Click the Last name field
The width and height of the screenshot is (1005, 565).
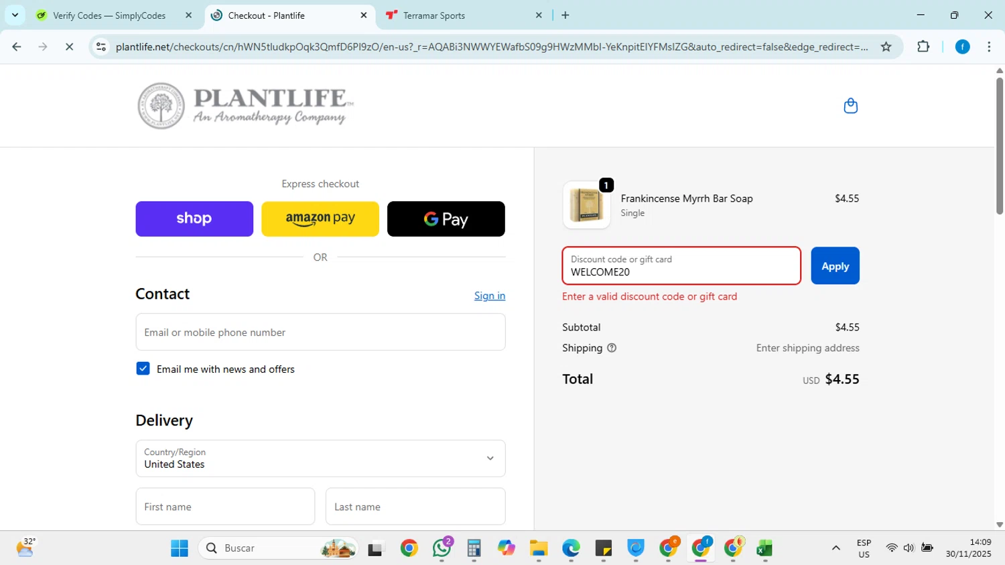(415, 507)
